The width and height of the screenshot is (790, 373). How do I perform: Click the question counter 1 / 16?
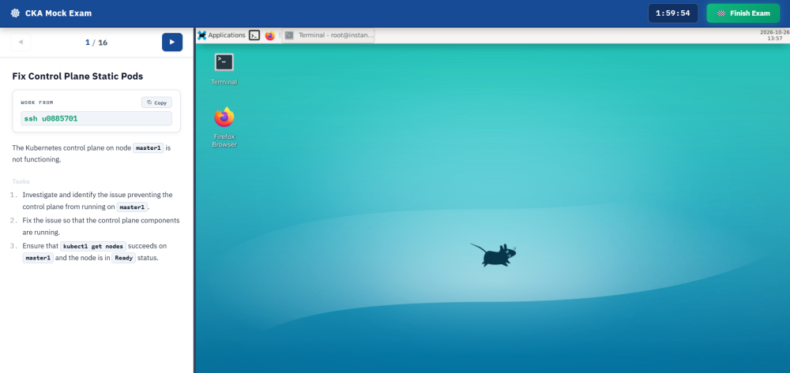click(96, 43)
